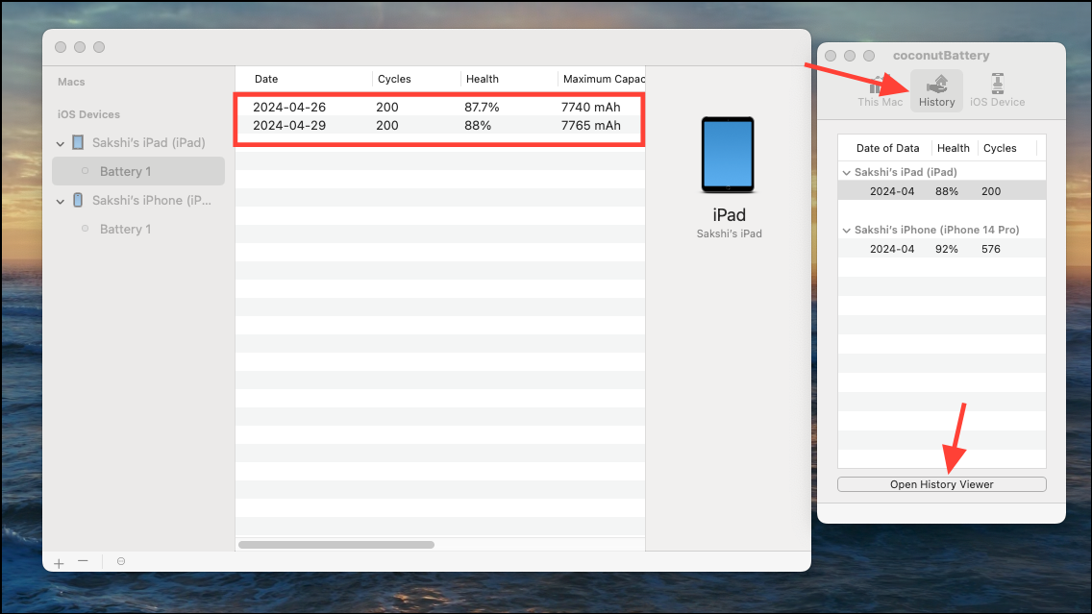Viewport: 1092px width, 614px height.
Task: Click Health header in coconutBattery window
Action: point(954,148)
